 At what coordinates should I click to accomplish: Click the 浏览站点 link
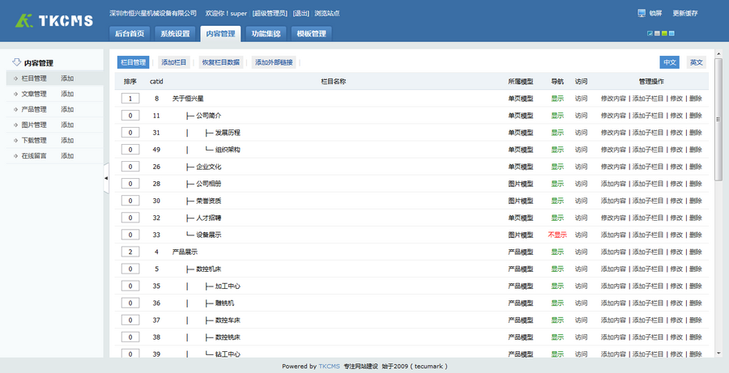click(327, 14)
